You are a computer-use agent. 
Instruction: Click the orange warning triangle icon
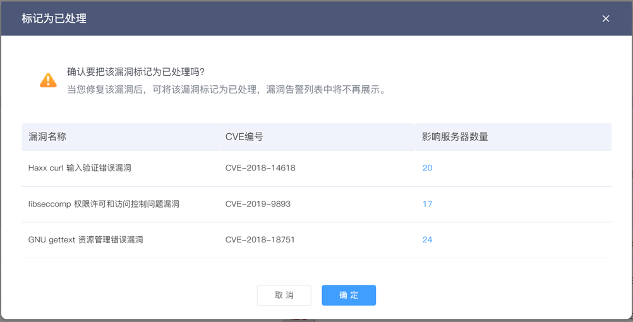point(48,80)
